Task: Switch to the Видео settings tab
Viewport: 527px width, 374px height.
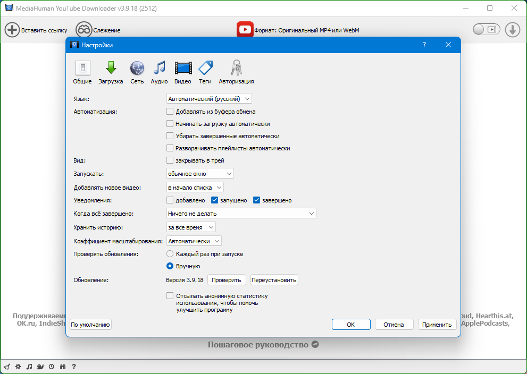Action: [x=183, y=72]
